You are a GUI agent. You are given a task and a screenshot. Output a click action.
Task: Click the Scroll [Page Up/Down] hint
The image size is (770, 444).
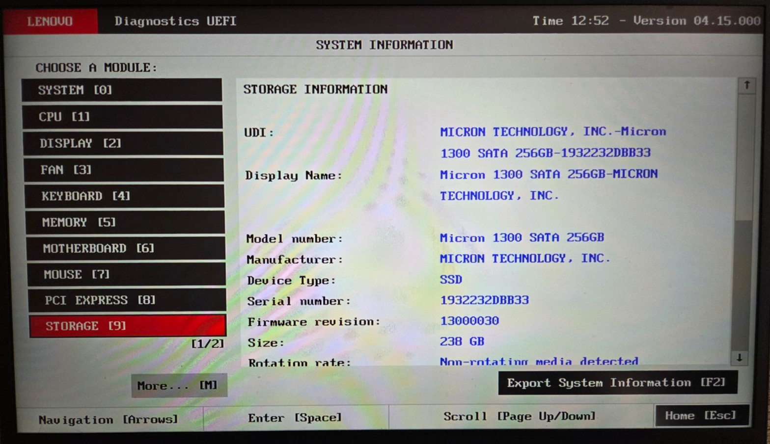[x=520, y=416]
